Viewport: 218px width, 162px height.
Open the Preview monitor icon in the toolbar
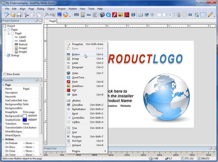pos(59,15)
